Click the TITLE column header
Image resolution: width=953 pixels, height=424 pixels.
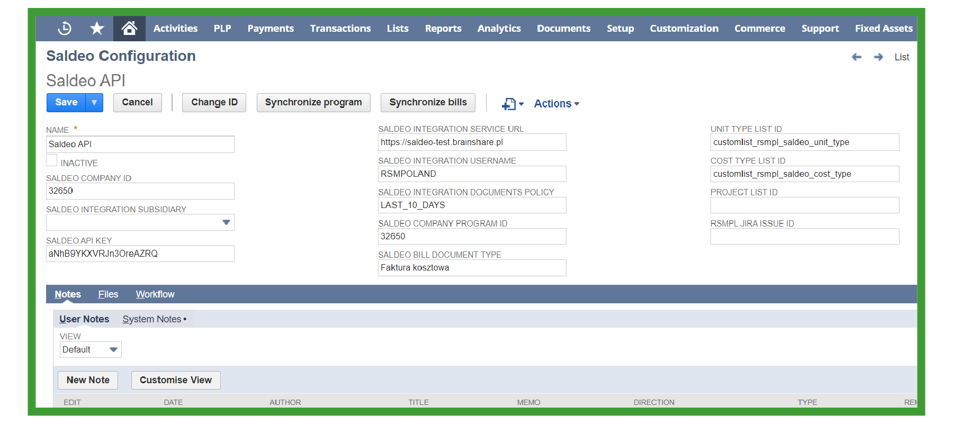click(418, 402)
